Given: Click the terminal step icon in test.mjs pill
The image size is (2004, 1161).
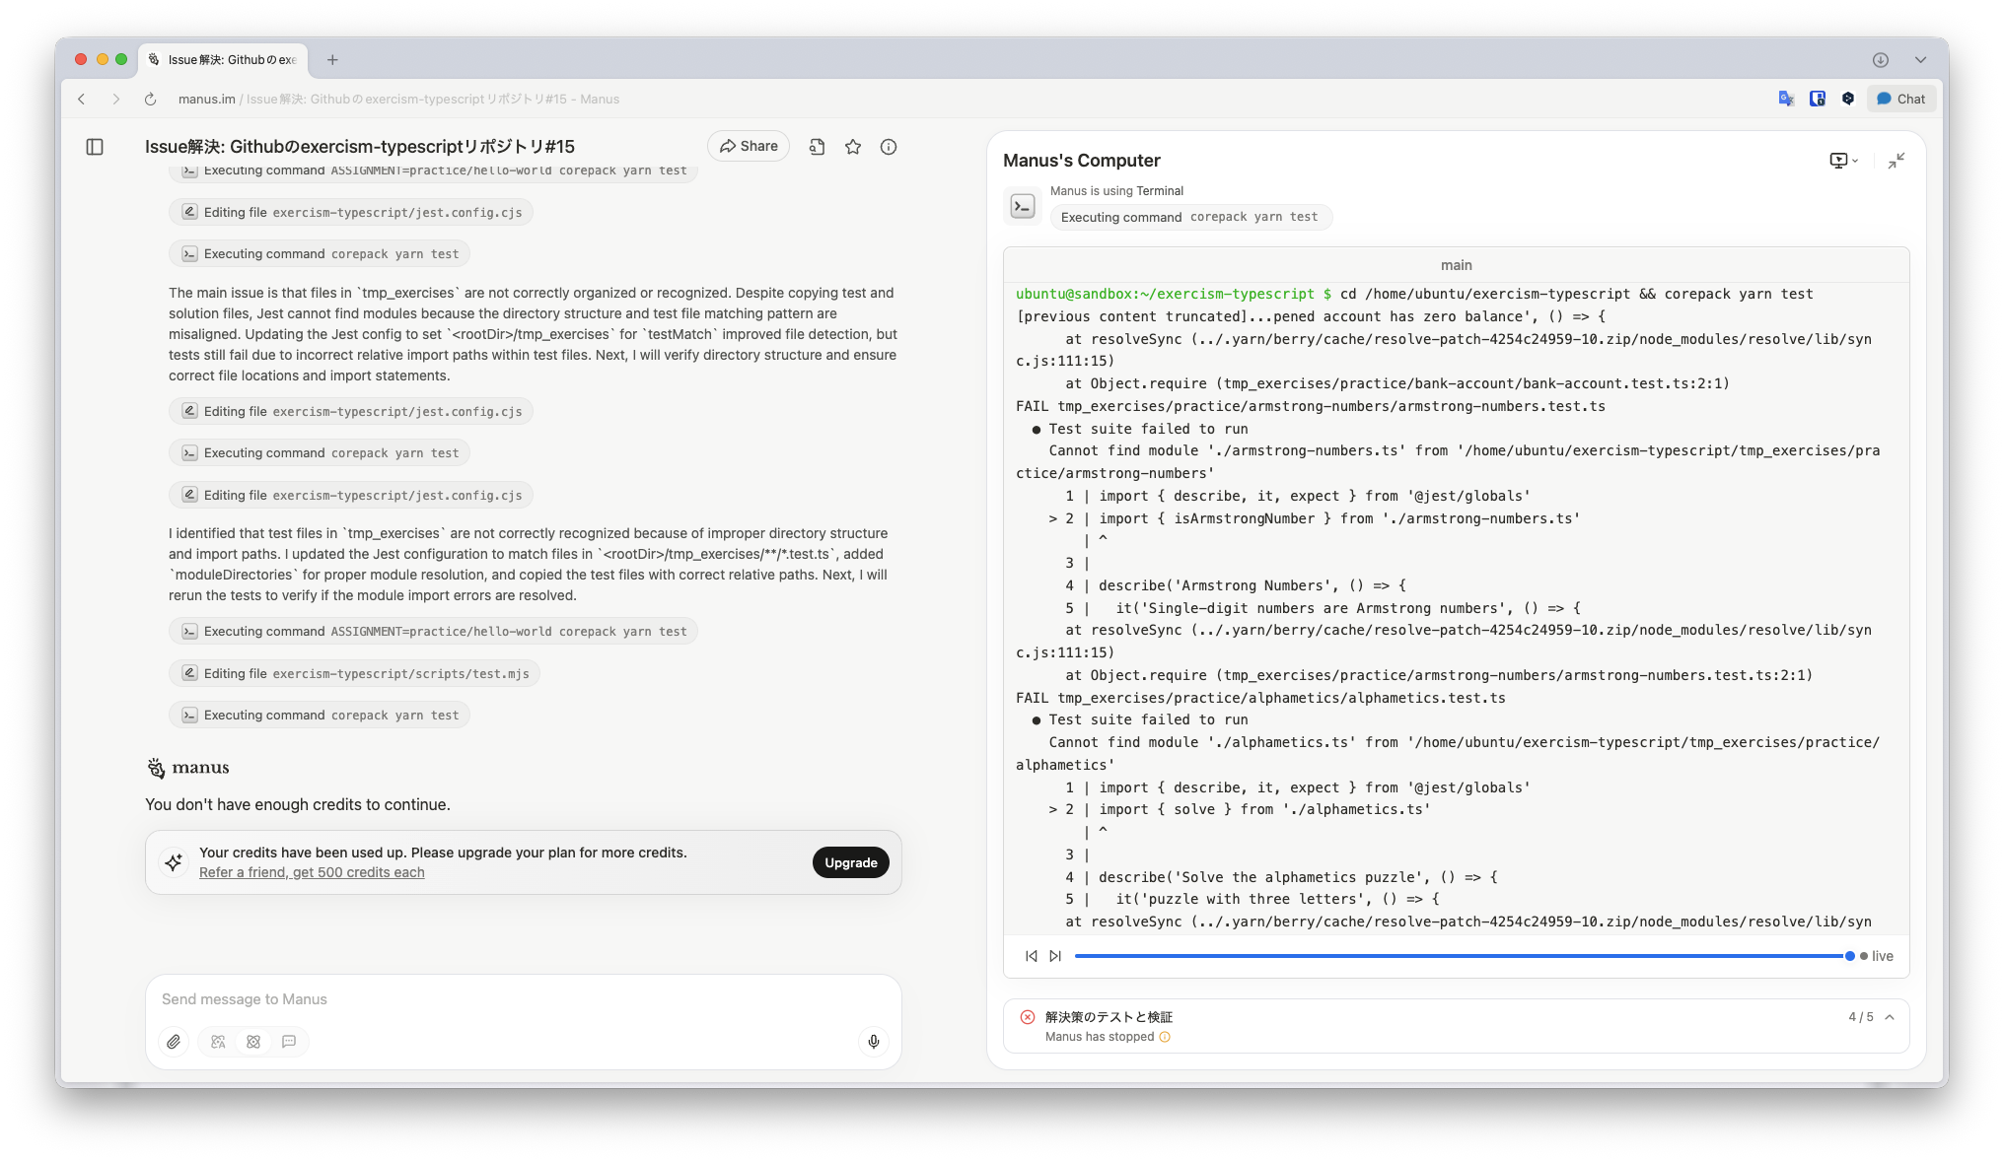Looking at the screenshot, I should (189, 673).
